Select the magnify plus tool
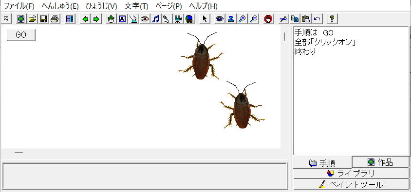The height and width of the screenshot is (192, 411). point(242,19)
